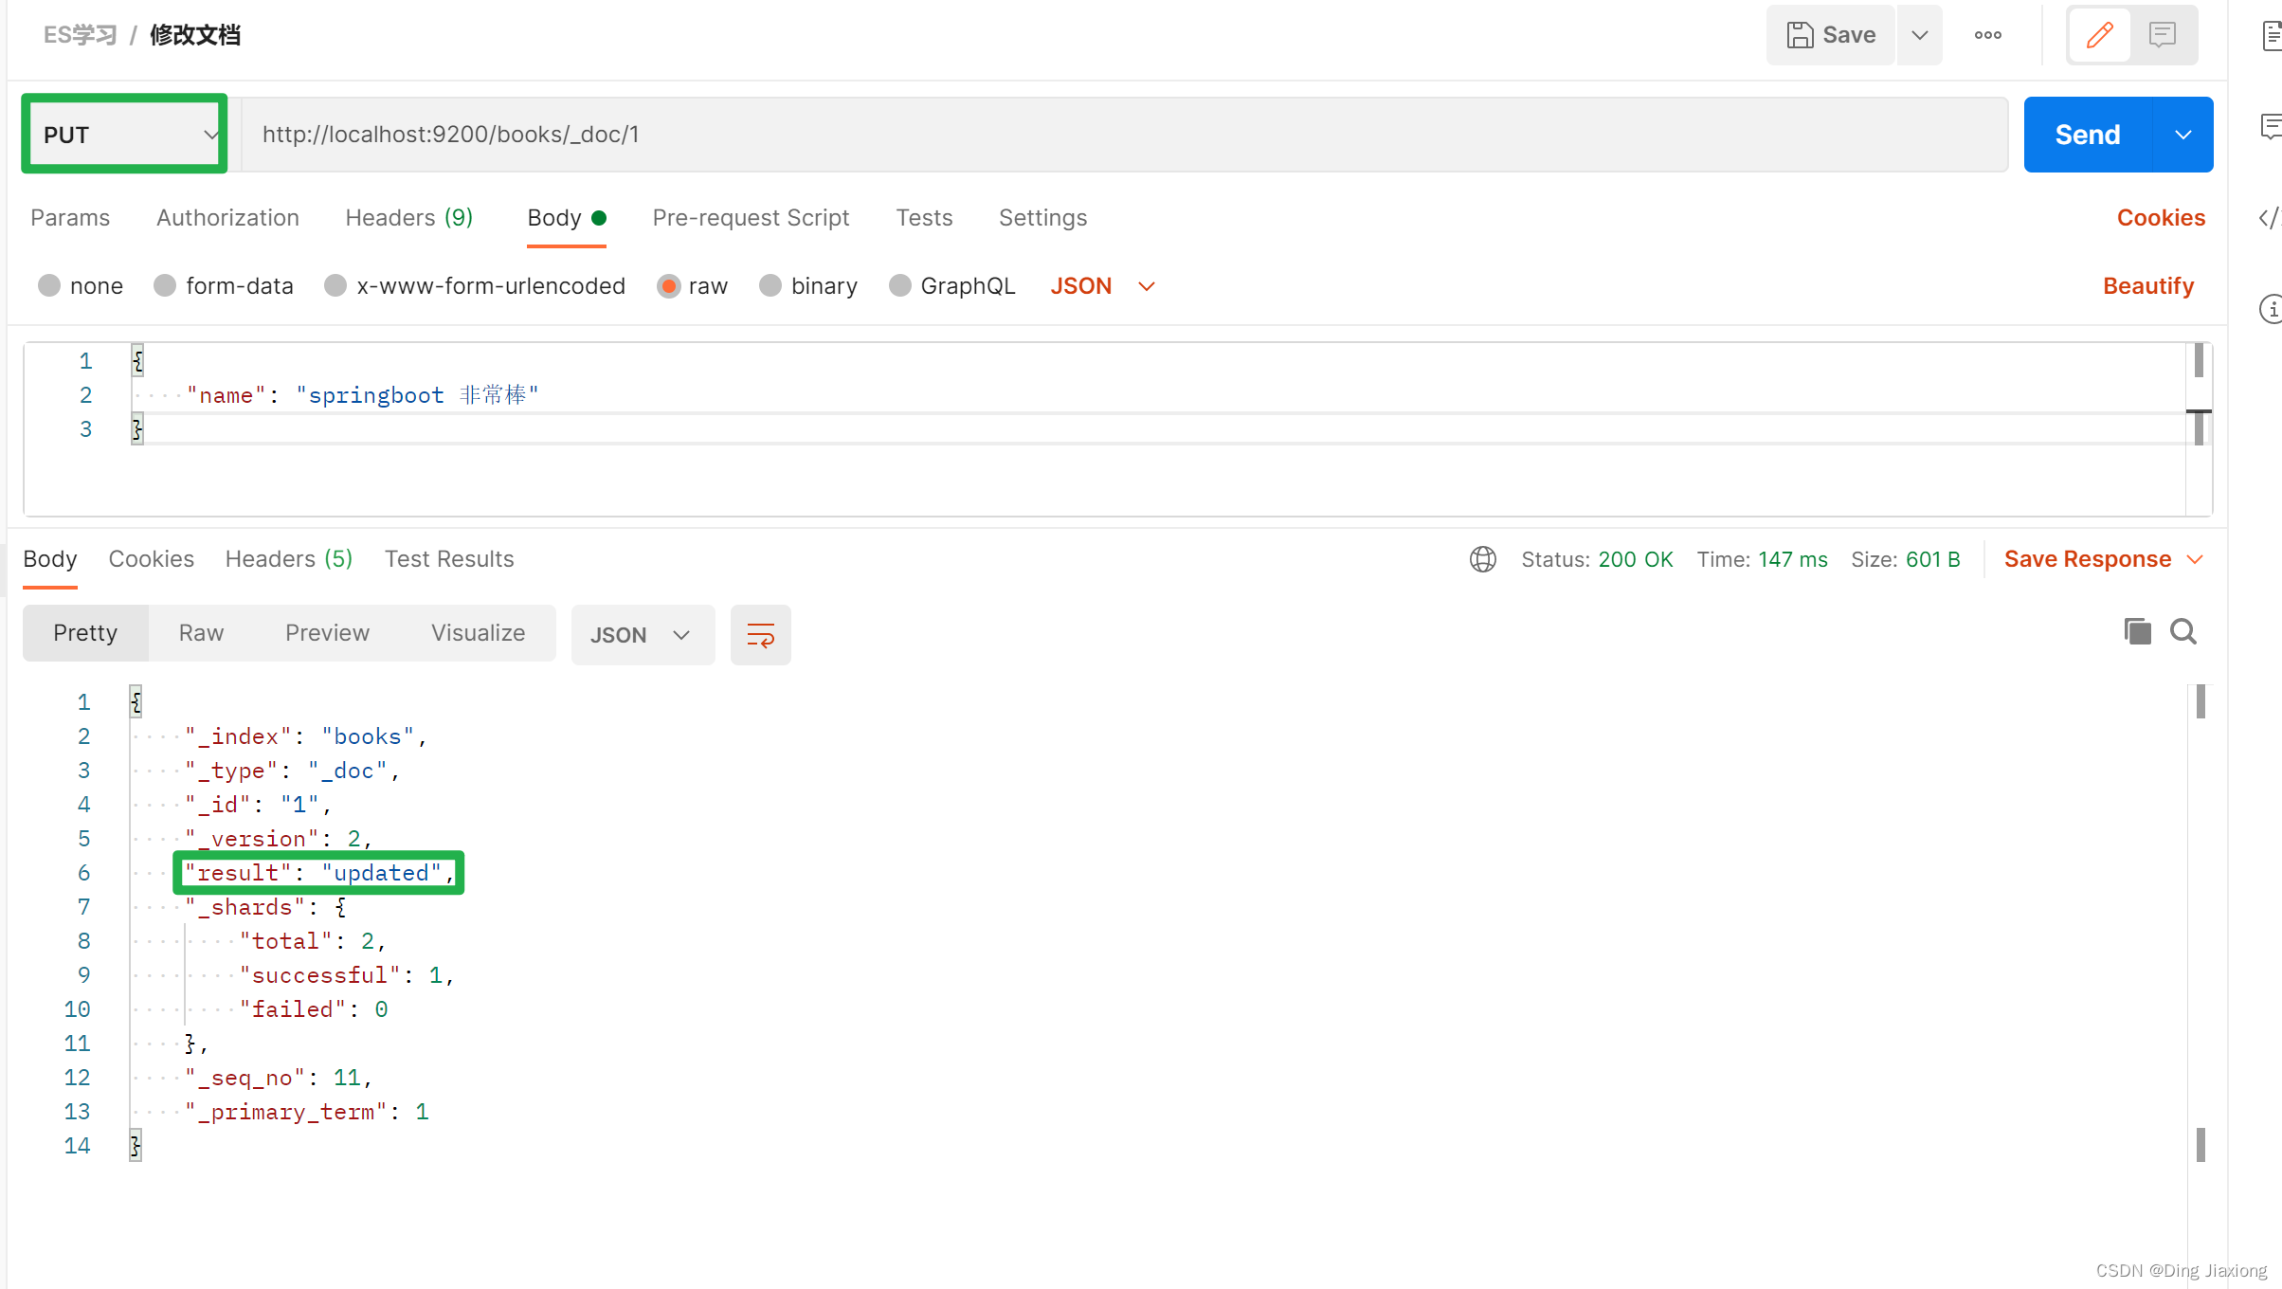Screen dimensions: 2282x1289
Task: Click the request URL field
Action: click(1124, 134)
